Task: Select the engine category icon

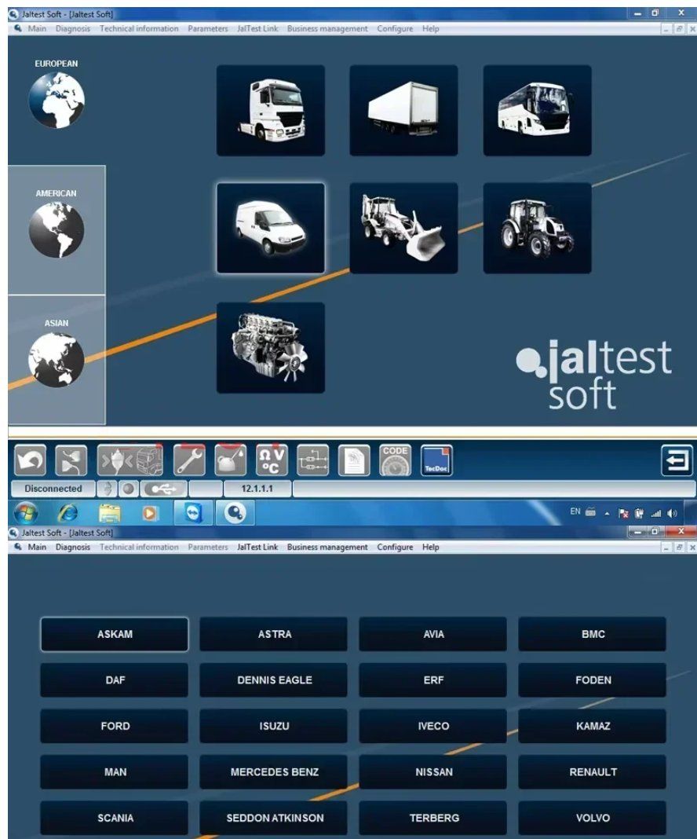Action: click(270, 347)
